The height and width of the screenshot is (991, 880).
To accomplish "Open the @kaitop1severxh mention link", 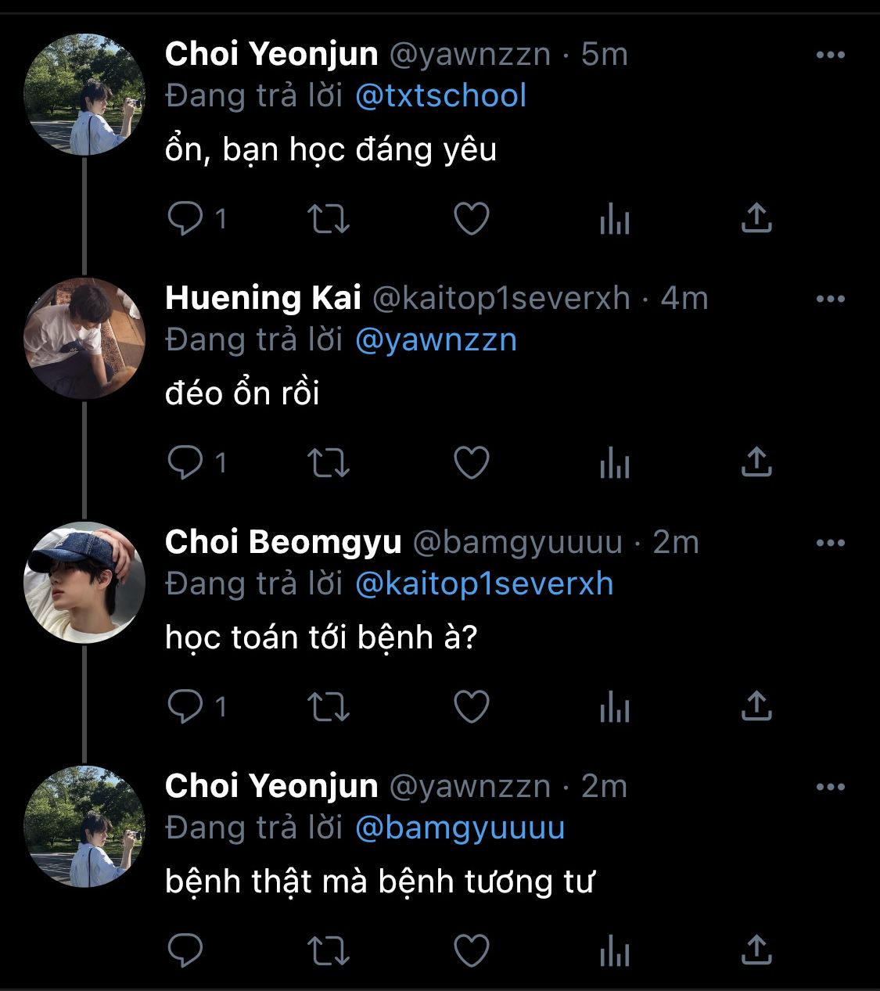I will 484,584.
